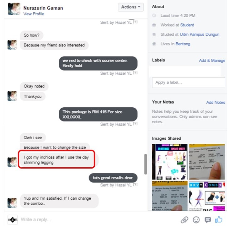The height and width of the screenshot is (226, 230).
Task: Click Add & Manage labels
Action: click(x=212, y=61)
